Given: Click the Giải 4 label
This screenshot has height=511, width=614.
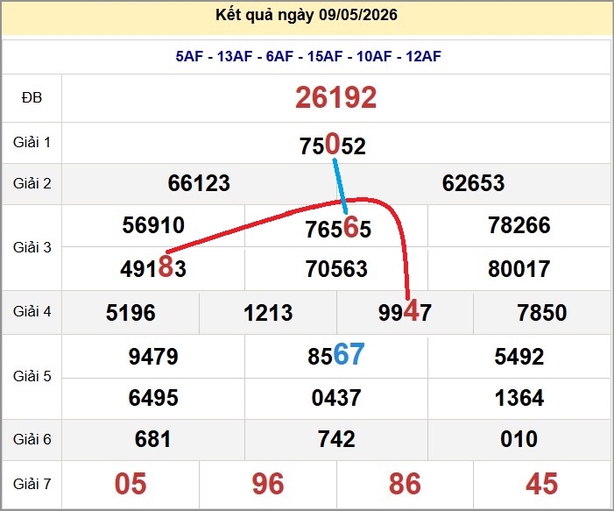Looking at the screenshot, I should 32,311.
